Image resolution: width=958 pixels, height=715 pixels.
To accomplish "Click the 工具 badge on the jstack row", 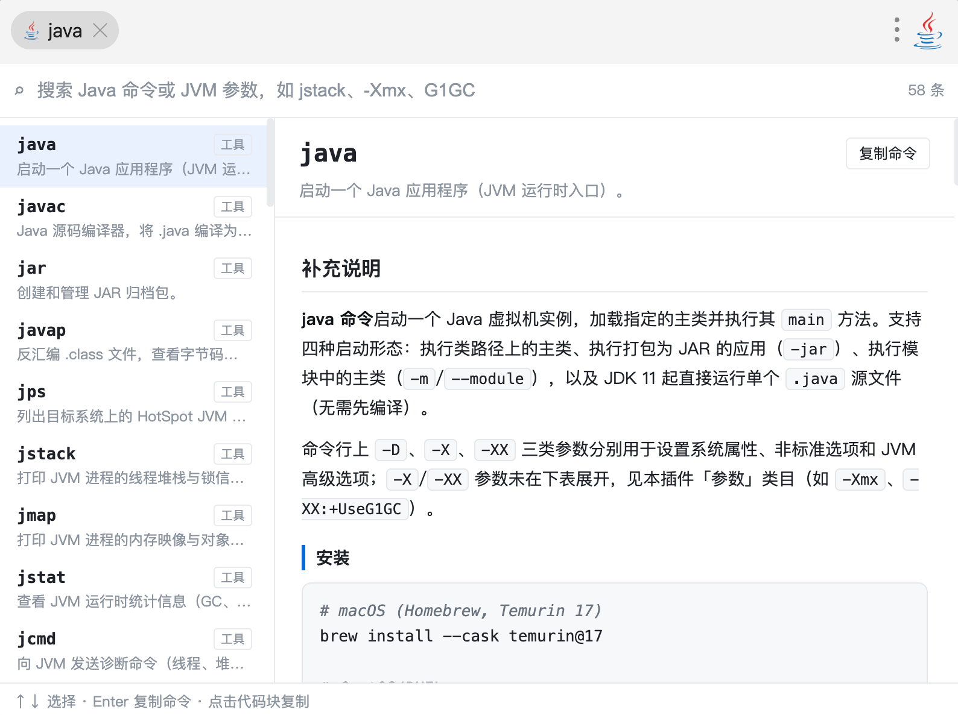I will pos(233,454).
